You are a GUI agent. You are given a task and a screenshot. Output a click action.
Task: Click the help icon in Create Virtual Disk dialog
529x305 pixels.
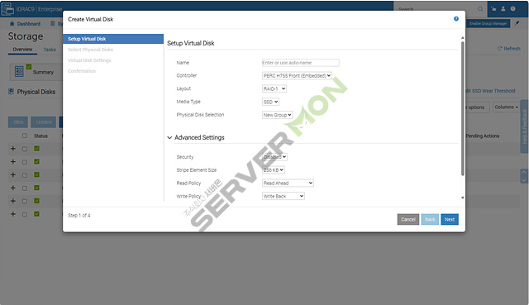pyautogui.click(x=456, y=19)
